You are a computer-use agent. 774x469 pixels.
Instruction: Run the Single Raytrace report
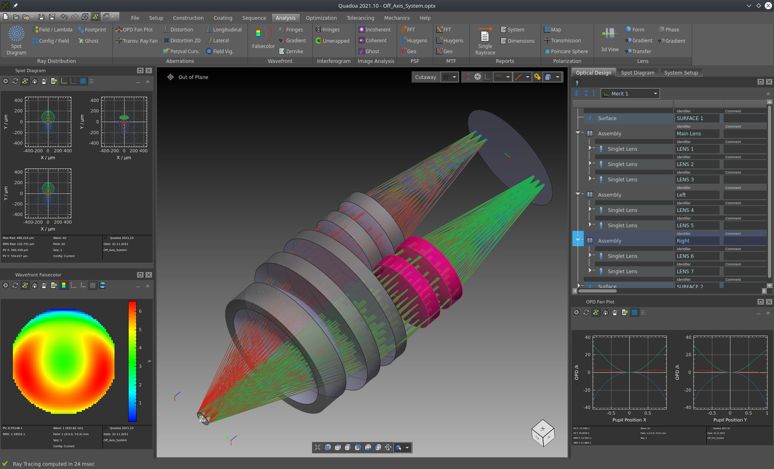click(x=485, y=41)
